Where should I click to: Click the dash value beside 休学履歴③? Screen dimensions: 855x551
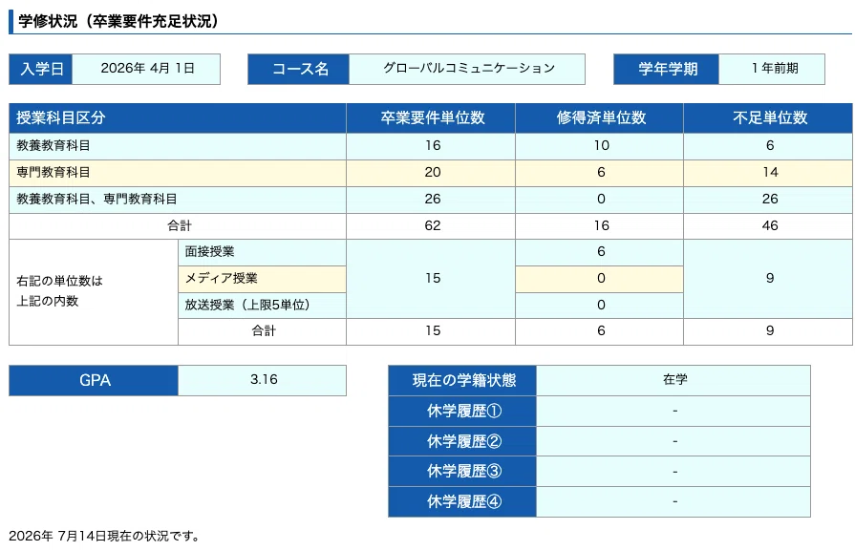tap(673, 472)
